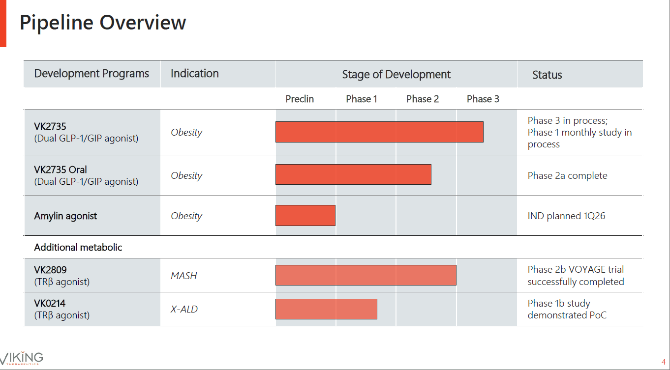This screenshot has height=370, width=670.
Task: Select the IND planned 1Q26 status text
Action: tap(567, 216)
